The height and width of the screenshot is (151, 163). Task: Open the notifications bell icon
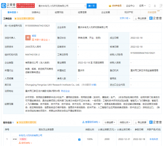coord(155,6)
